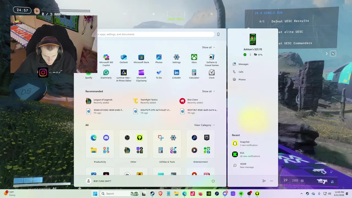This screenshot has height=198, width=352.
Task: Launch the To Do app
Action: tap(159, 74)
